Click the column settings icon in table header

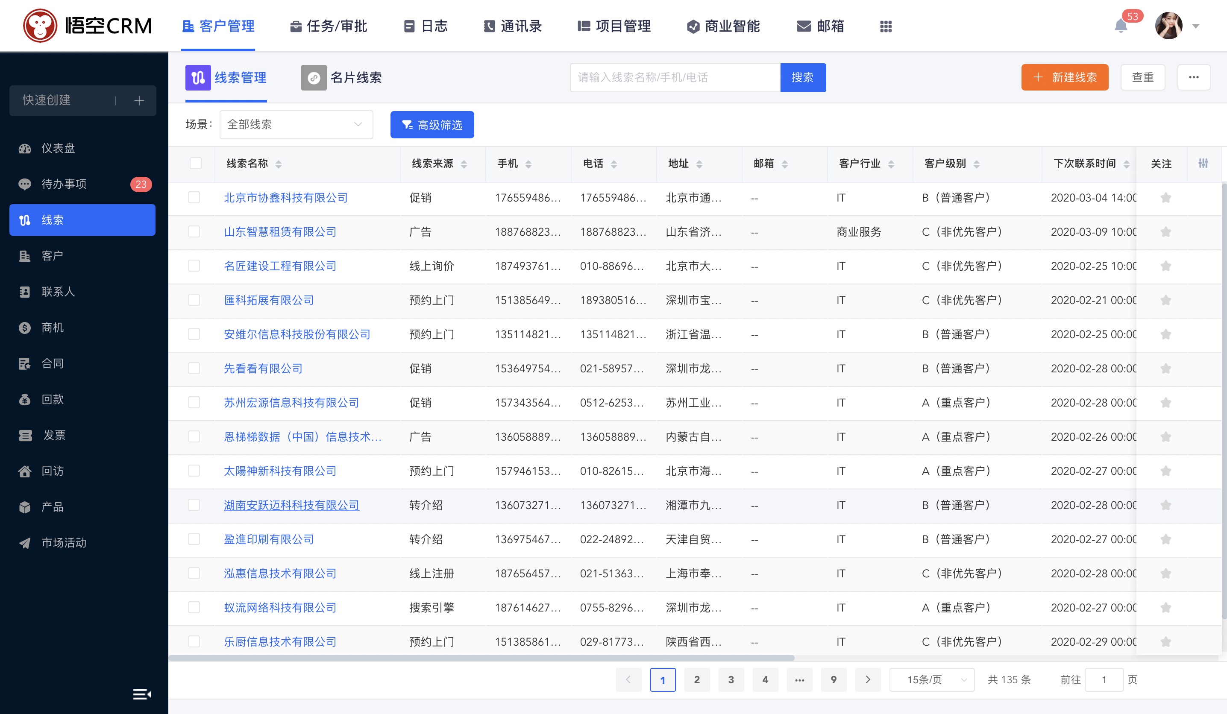coord(1203,164)
